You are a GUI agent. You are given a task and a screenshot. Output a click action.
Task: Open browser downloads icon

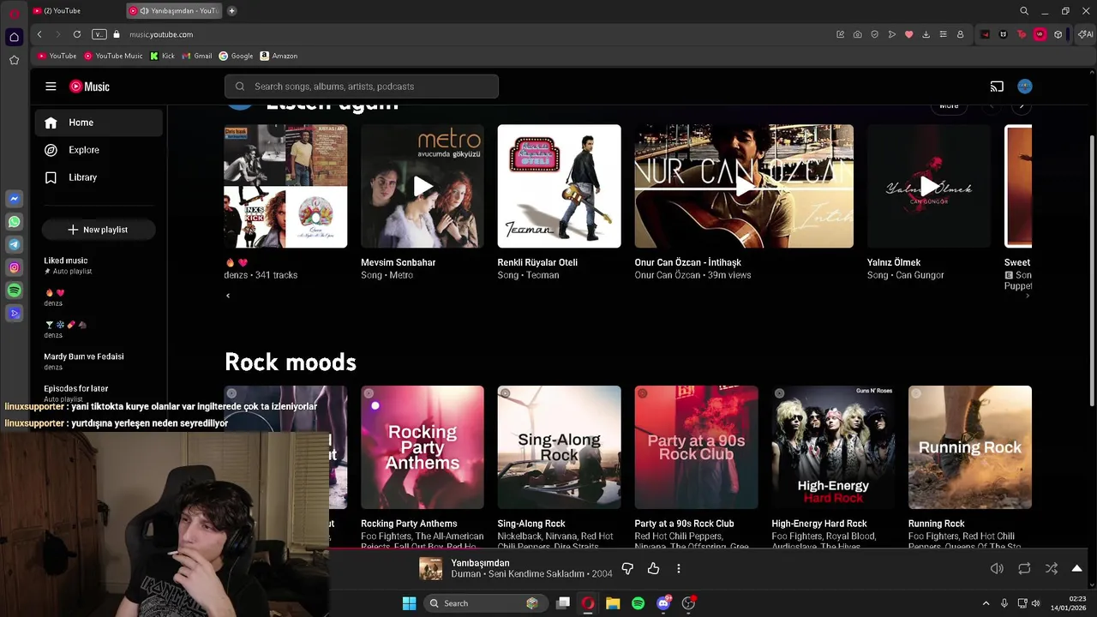926,34
